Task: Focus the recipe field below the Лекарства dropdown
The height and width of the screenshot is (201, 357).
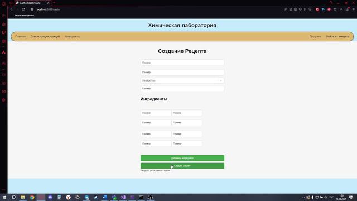Action: (x=182, y=89)
